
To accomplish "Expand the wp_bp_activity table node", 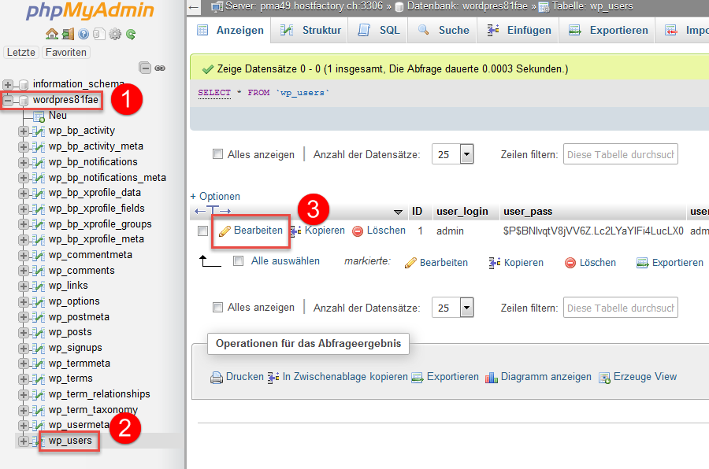I will (23, 131).
